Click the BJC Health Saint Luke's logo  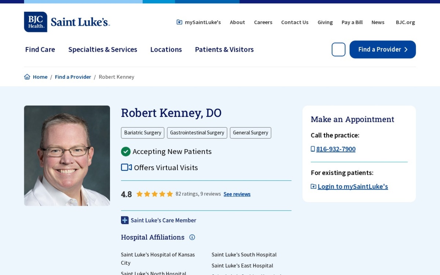[x=67, y=22]
